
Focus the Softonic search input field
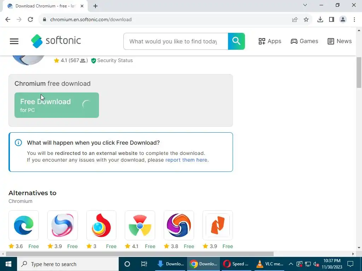tap(176, 41)
